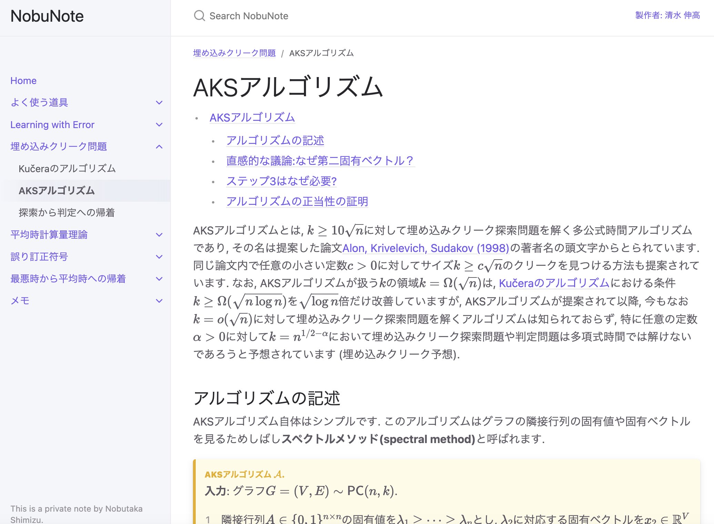Select AKSアルゴリズム in the sidebar

(x=57, y=191)
